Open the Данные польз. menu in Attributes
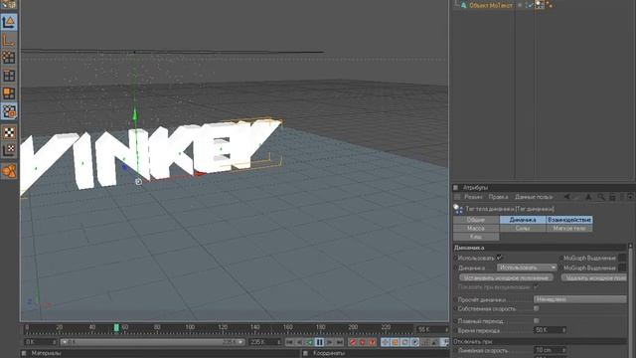This screenshot has height=358, width=636. [534, 197]
